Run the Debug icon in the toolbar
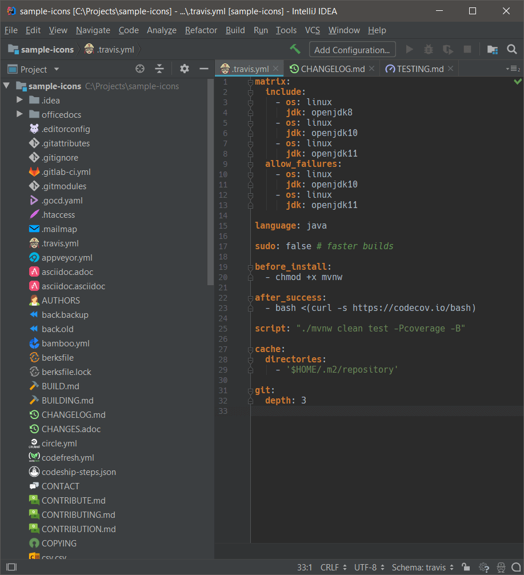Screen dimensions: 524x575 click(x=428, y=49)
